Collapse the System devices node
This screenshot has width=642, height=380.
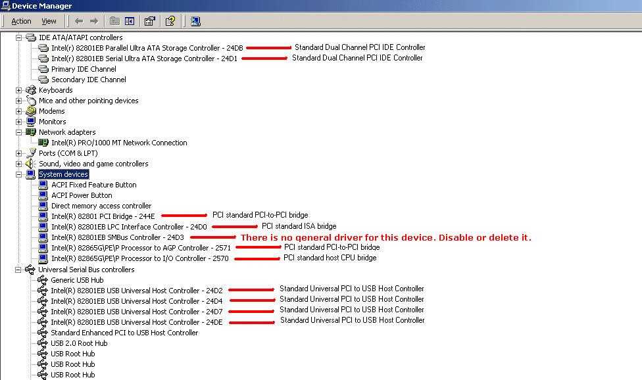[19, 174]
